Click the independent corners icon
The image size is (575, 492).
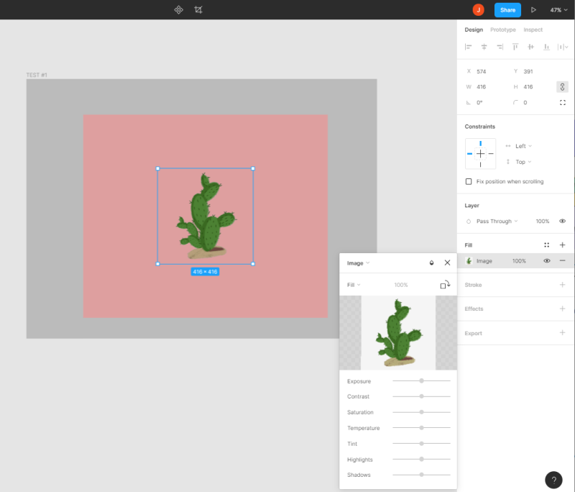pos(563,103)
